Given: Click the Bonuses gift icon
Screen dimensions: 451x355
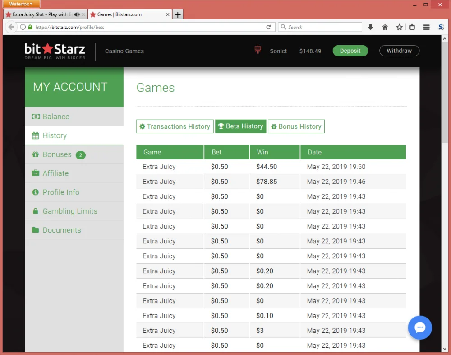Looking at the screenshot, I should tap(35, 154).
